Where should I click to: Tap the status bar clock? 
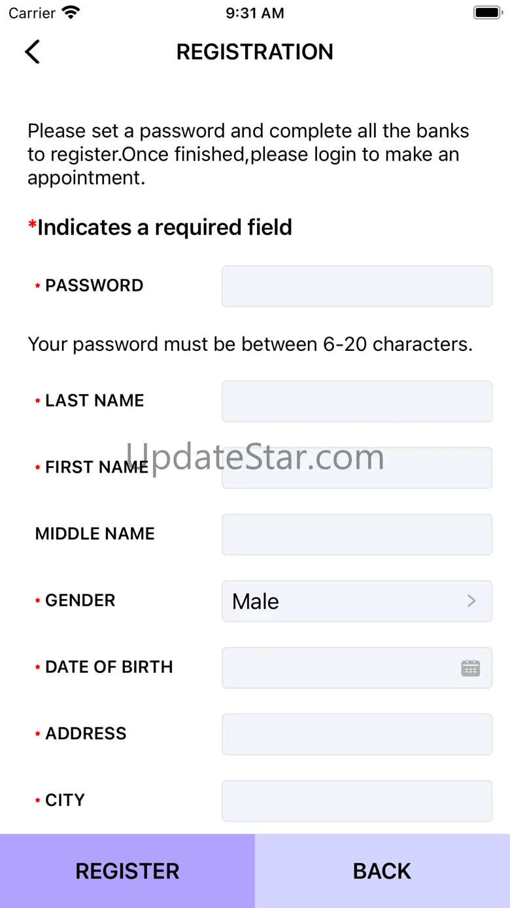[x=255, y=13]
